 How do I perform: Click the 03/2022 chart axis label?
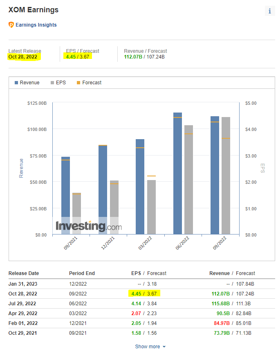point(145,243)
